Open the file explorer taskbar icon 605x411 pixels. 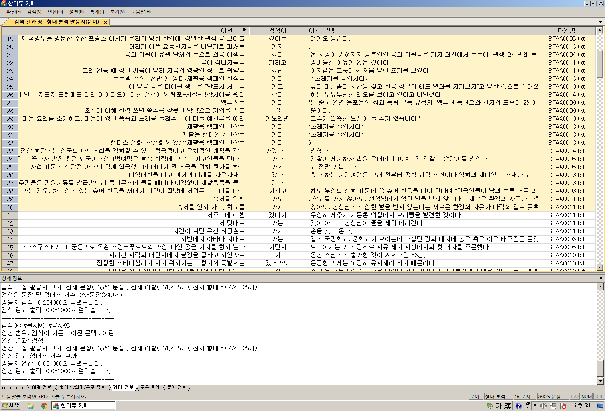pos(30,406)
